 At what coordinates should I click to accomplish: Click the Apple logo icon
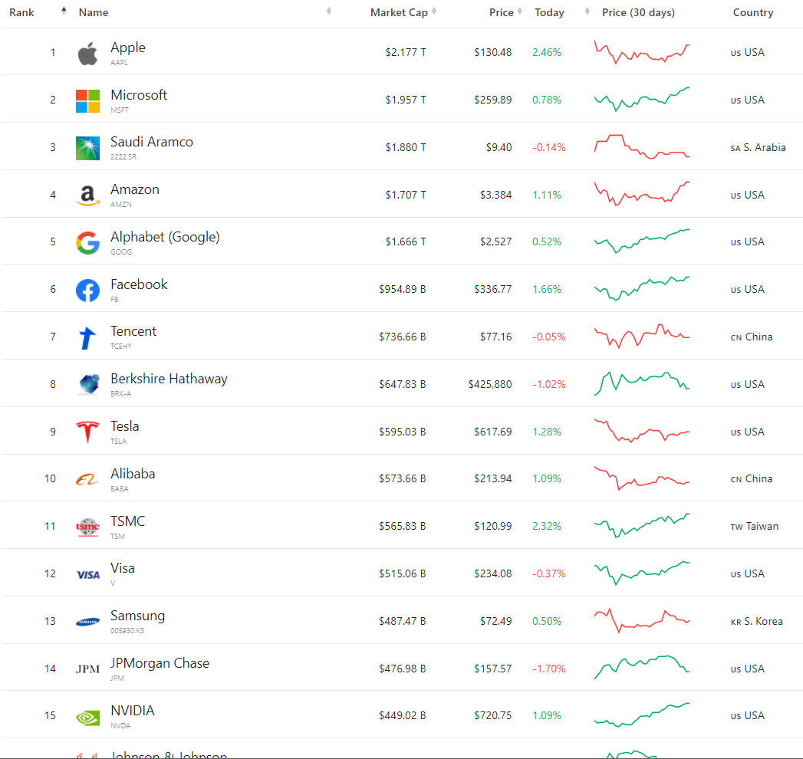[87, 53]
